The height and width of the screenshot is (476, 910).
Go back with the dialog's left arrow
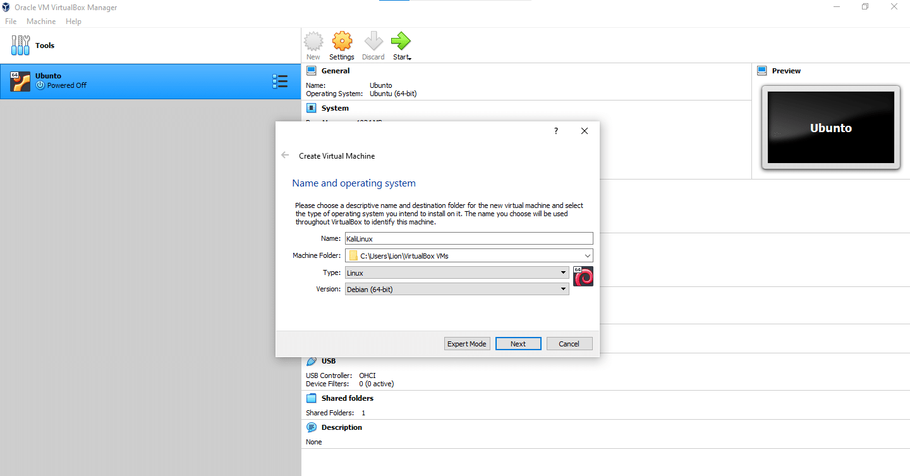pos(285,156)
